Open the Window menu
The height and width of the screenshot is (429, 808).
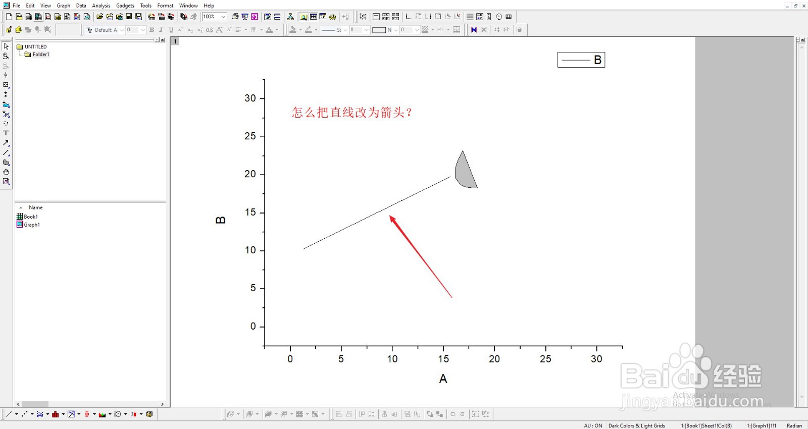pos(188,6)
